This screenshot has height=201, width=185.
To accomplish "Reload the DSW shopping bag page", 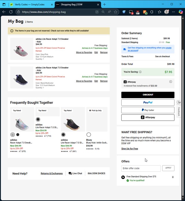I will [x=11, y=12].
